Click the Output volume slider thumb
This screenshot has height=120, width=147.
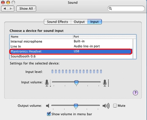point(76,106)
